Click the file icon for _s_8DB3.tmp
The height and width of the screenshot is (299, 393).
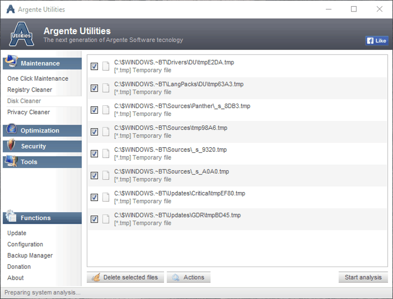106,110
